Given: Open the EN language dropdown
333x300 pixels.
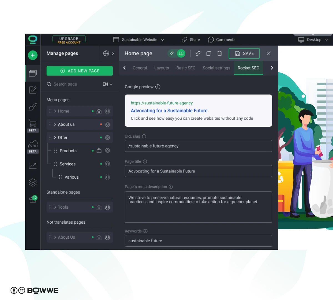Looking at the screenshot, I should point(107,84).
